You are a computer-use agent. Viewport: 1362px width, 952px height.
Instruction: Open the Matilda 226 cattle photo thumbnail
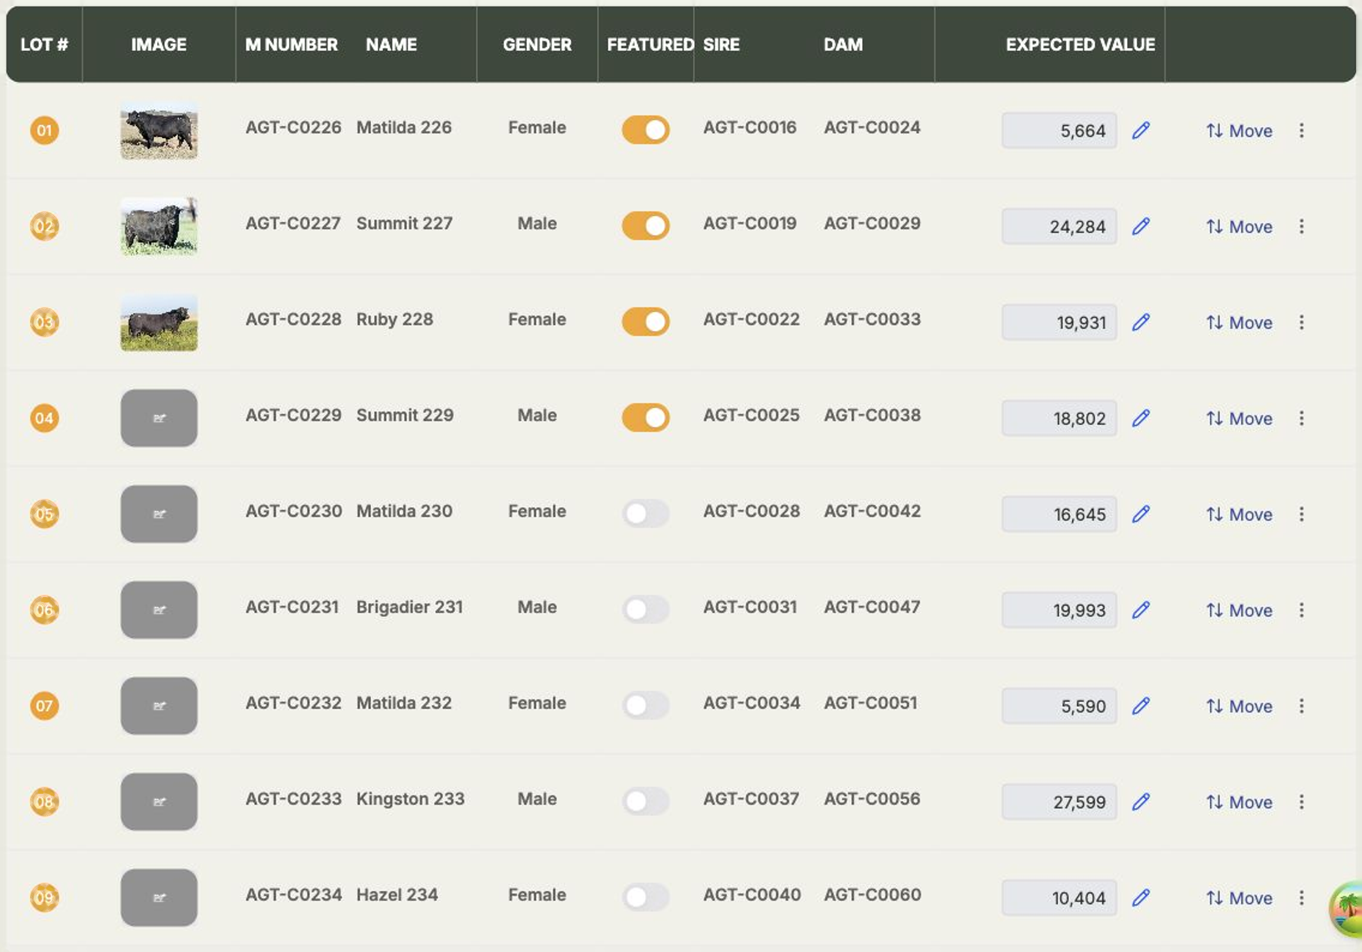(159, 130)
